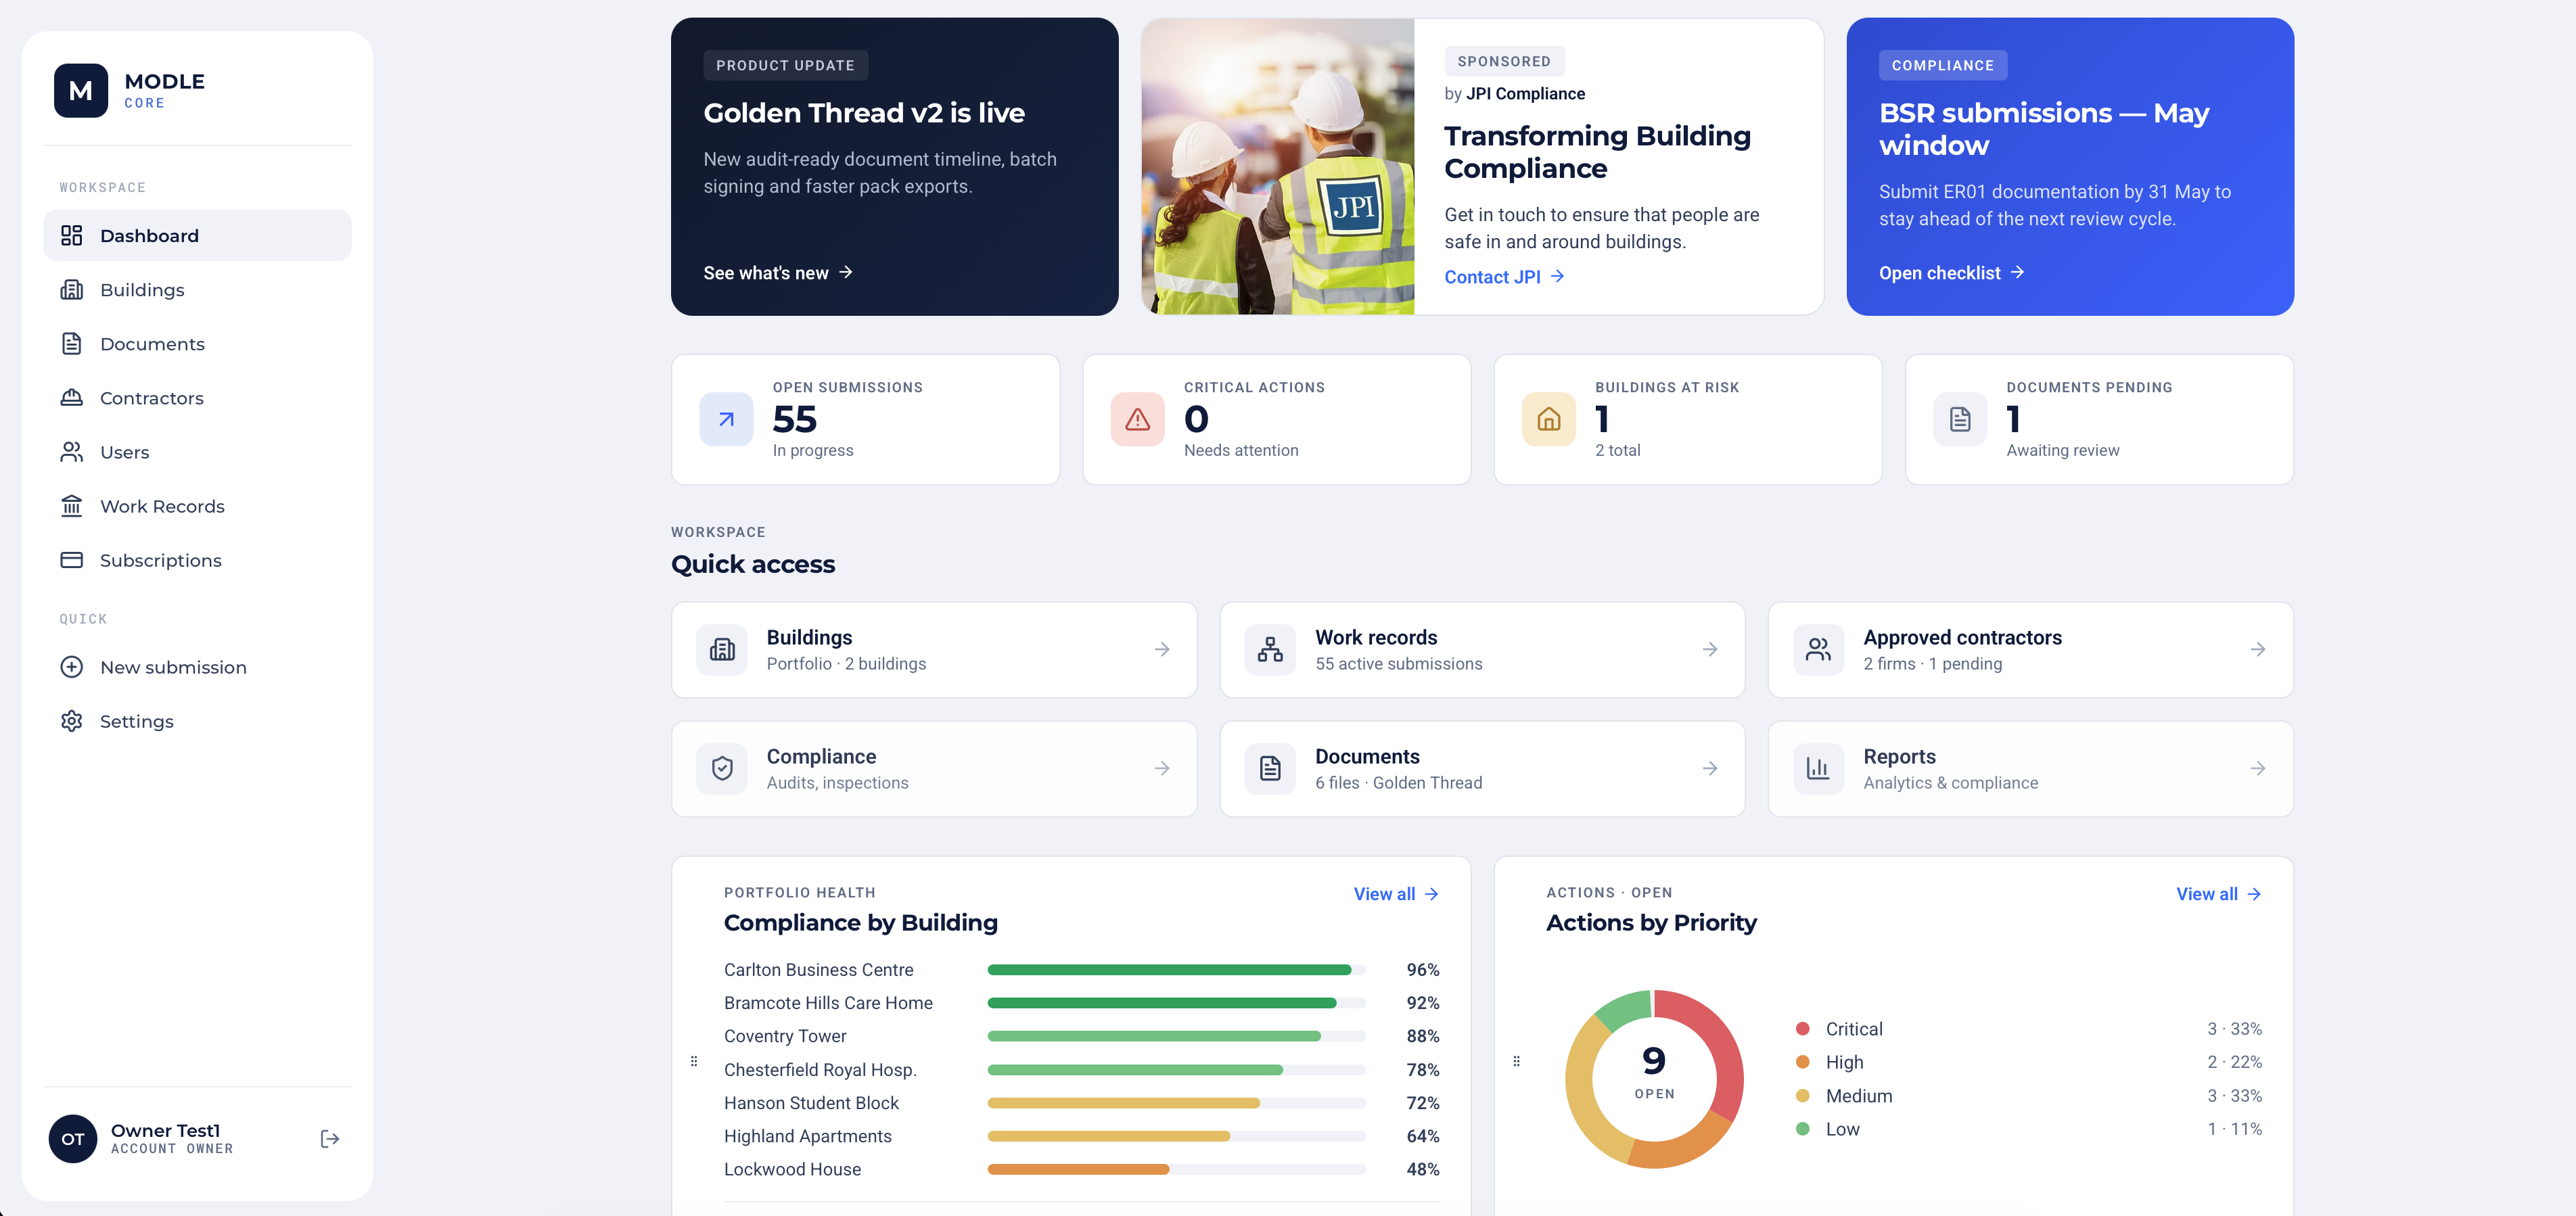This screenshot has width=2576, height=1216.
Task: Click the logout icon beside Owner Test1
Action: (330, 1139)
